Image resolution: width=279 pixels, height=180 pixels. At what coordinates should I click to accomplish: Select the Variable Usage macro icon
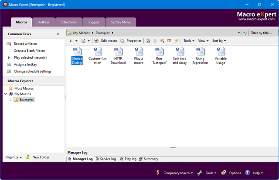click(221, 56)
